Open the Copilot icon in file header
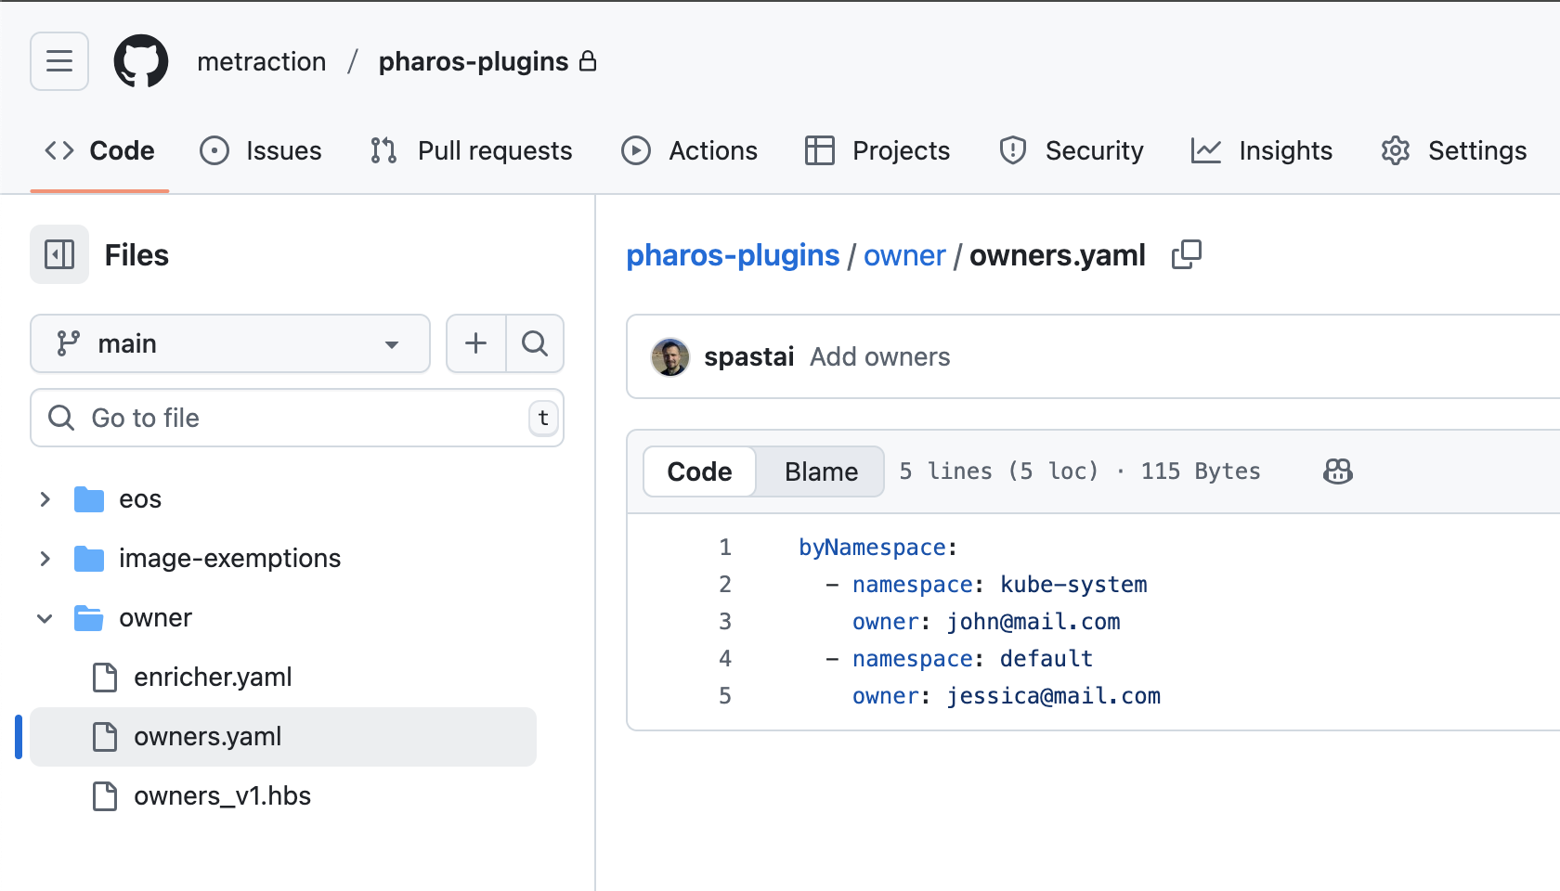Viewport: 1560px width, 891px height. [1337, 471]
